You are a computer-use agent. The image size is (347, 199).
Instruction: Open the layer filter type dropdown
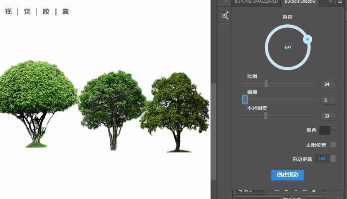(251, 190)
